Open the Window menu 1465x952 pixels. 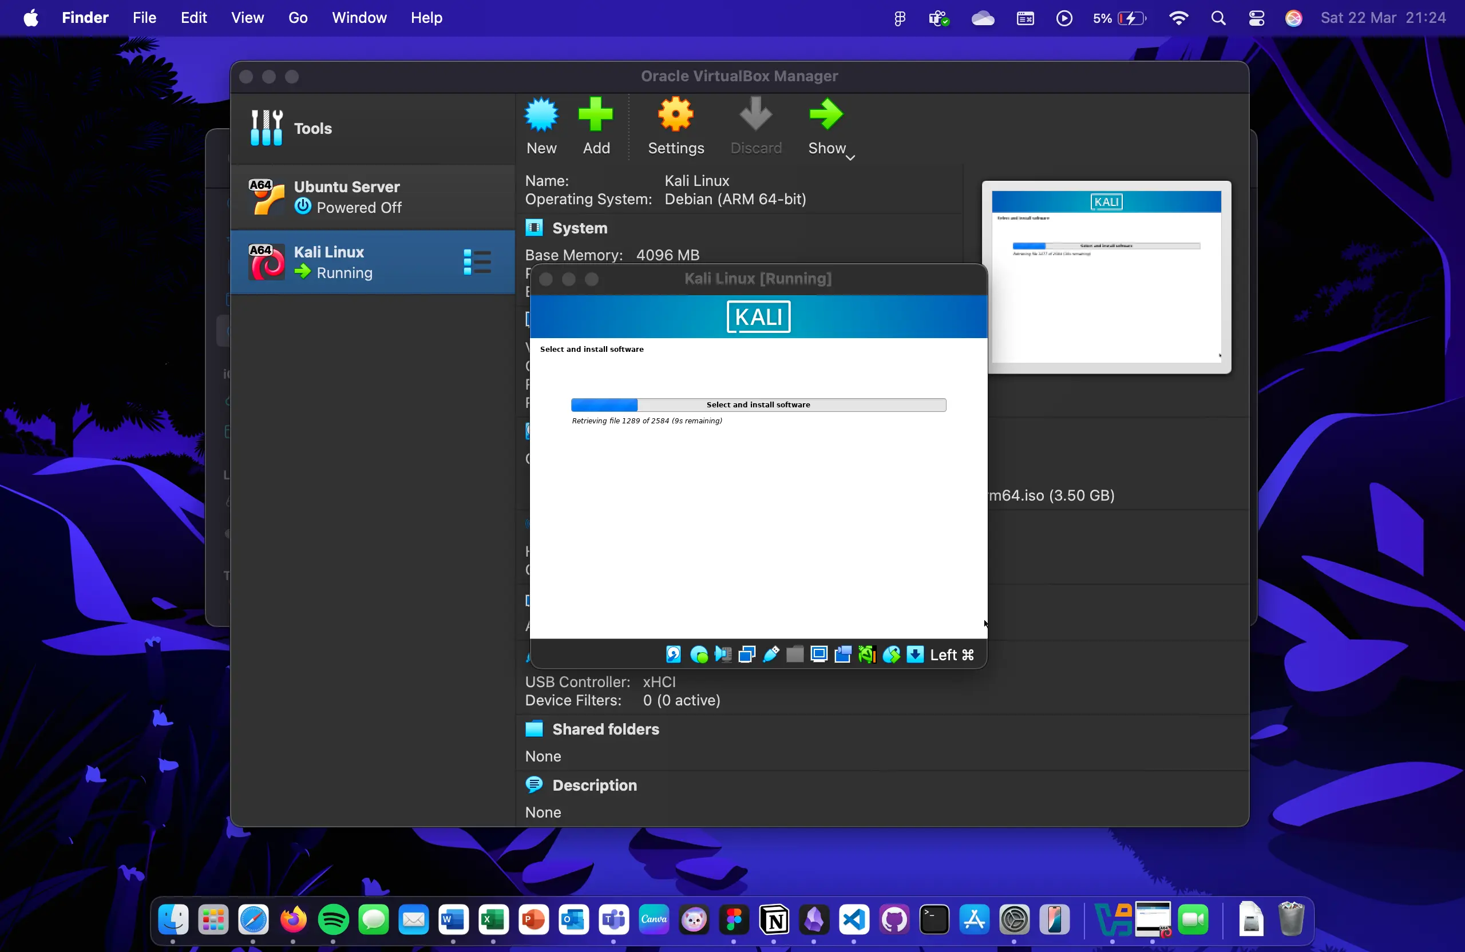(x=359, y=18)
